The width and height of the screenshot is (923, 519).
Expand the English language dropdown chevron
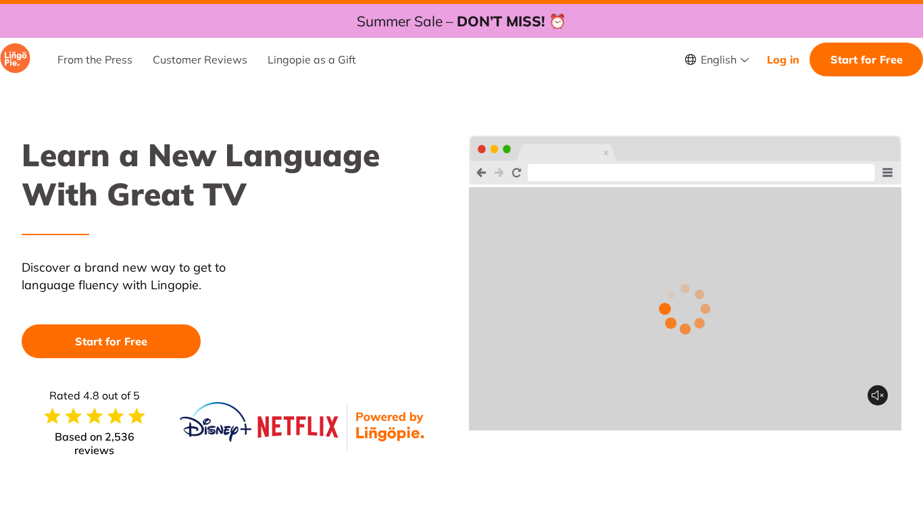[x=745, y=60]
